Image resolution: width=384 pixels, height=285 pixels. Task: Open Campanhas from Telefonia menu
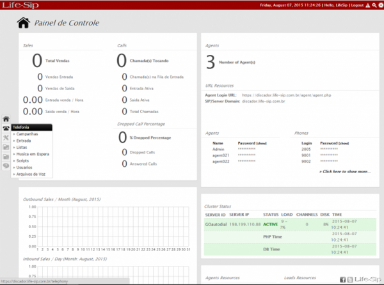27,134
